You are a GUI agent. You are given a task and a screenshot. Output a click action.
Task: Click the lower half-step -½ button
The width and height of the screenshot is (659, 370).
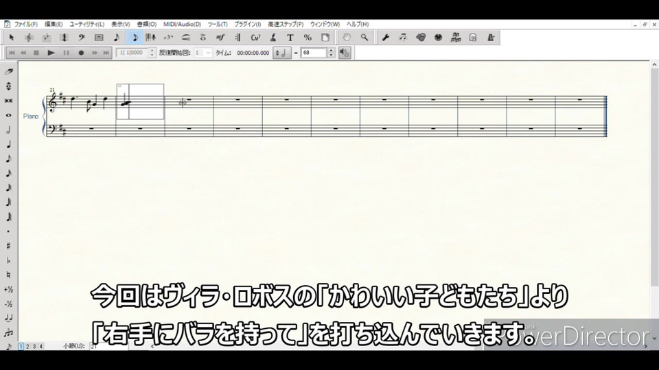pos(8,304)
